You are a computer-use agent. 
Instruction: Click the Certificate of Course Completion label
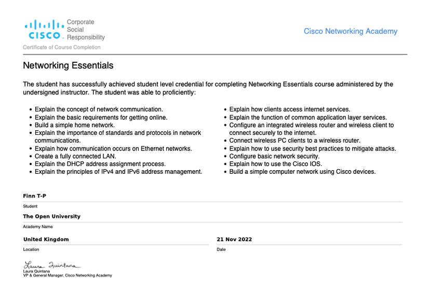pyautogui.click(x=62, y=47)
